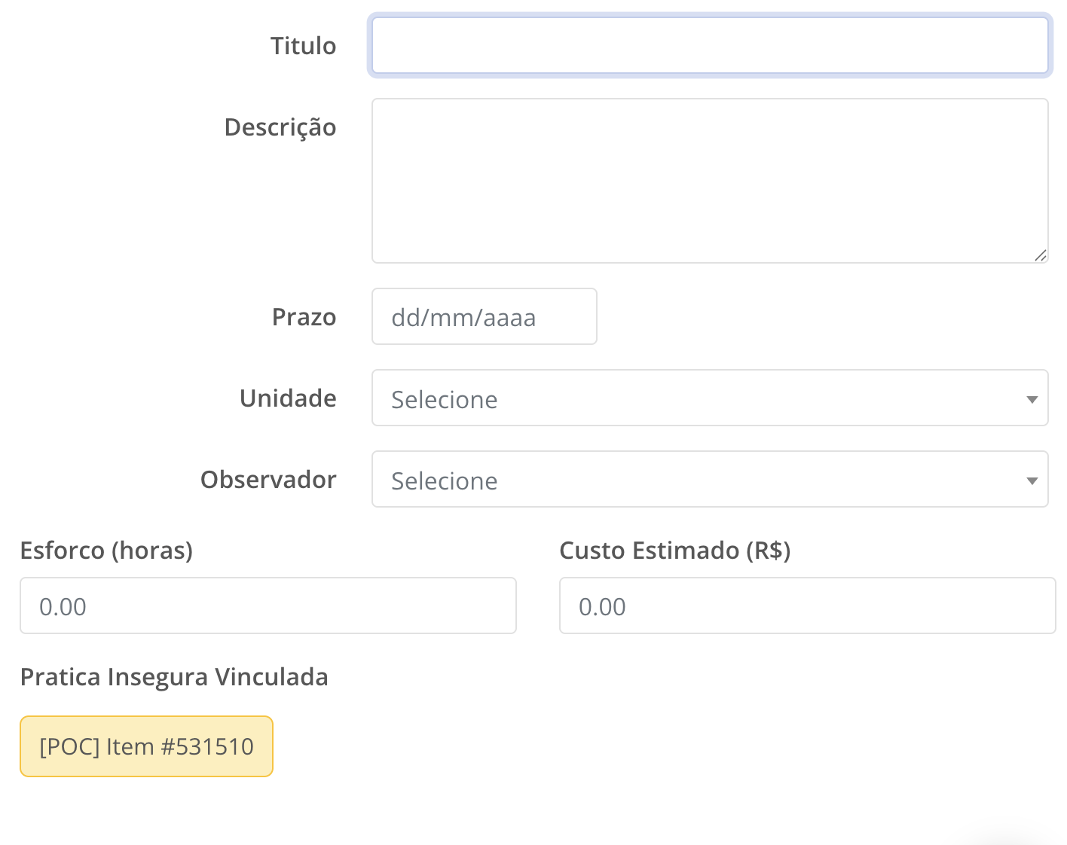Image resolution: width=1067 pixels, height=845 pixels.
Task: Select the [POC] Item #531510 tag
Action: (x=146, y=746)
